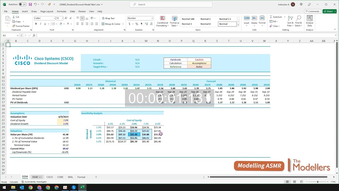The height and width of the screenshot is (191, 339).
Task: Align text to the left
Action: tap(78, 24)
